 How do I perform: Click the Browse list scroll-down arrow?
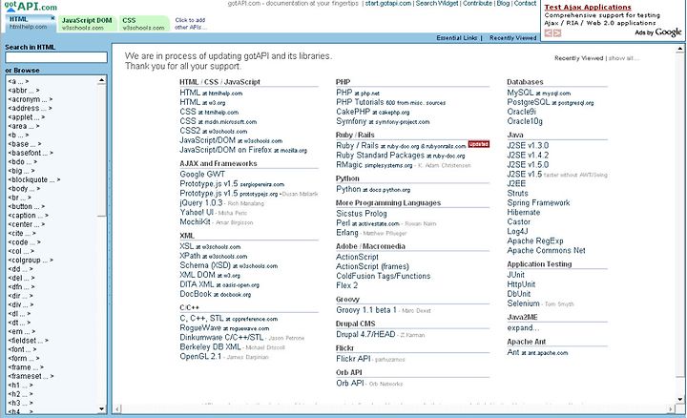pyautogui.click(x=102, y=409)
